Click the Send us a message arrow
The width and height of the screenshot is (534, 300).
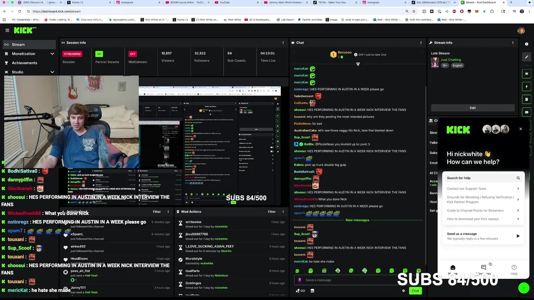518,236
